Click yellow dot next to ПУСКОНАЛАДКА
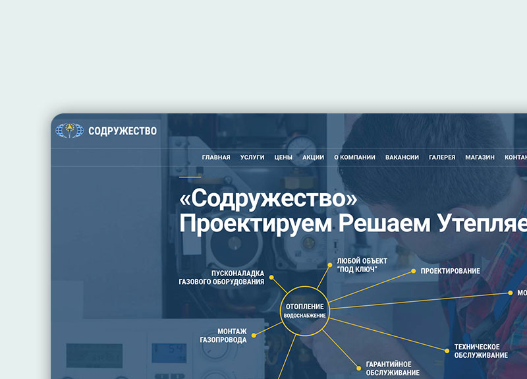Screen dimensions: 527x379 point(271,277)
